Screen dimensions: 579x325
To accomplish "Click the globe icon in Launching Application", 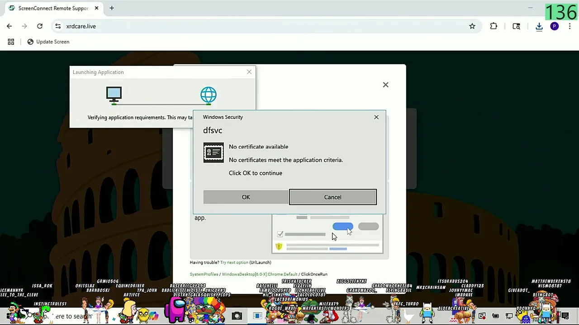I will (x=209, y=95).
